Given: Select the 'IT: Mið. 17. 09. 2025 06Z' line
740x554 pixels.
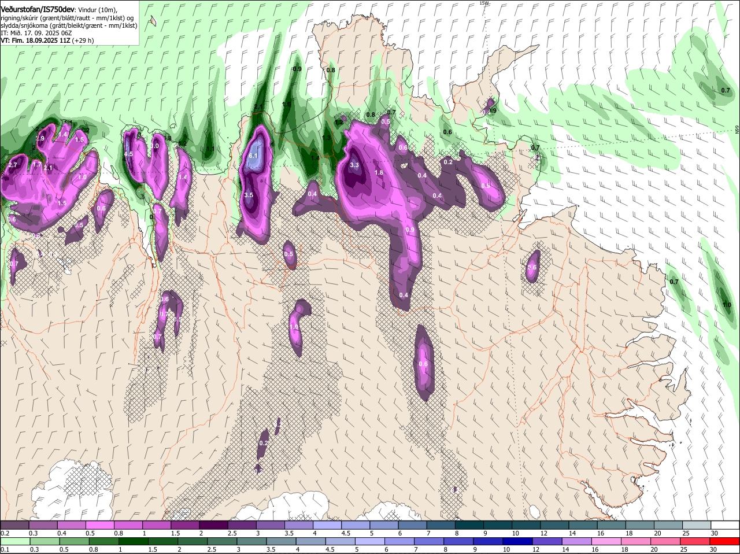Looking at the screenshot, I should pos(36,33).
